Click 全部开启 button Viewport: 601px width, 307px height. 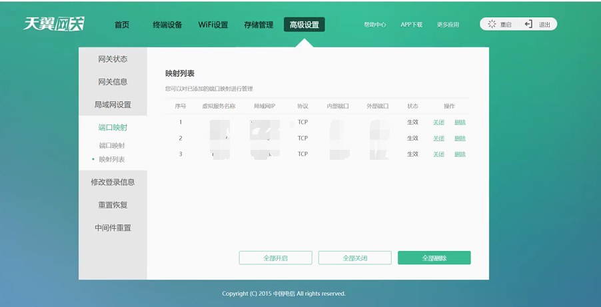pyautogui.click(x=275, y=258)
